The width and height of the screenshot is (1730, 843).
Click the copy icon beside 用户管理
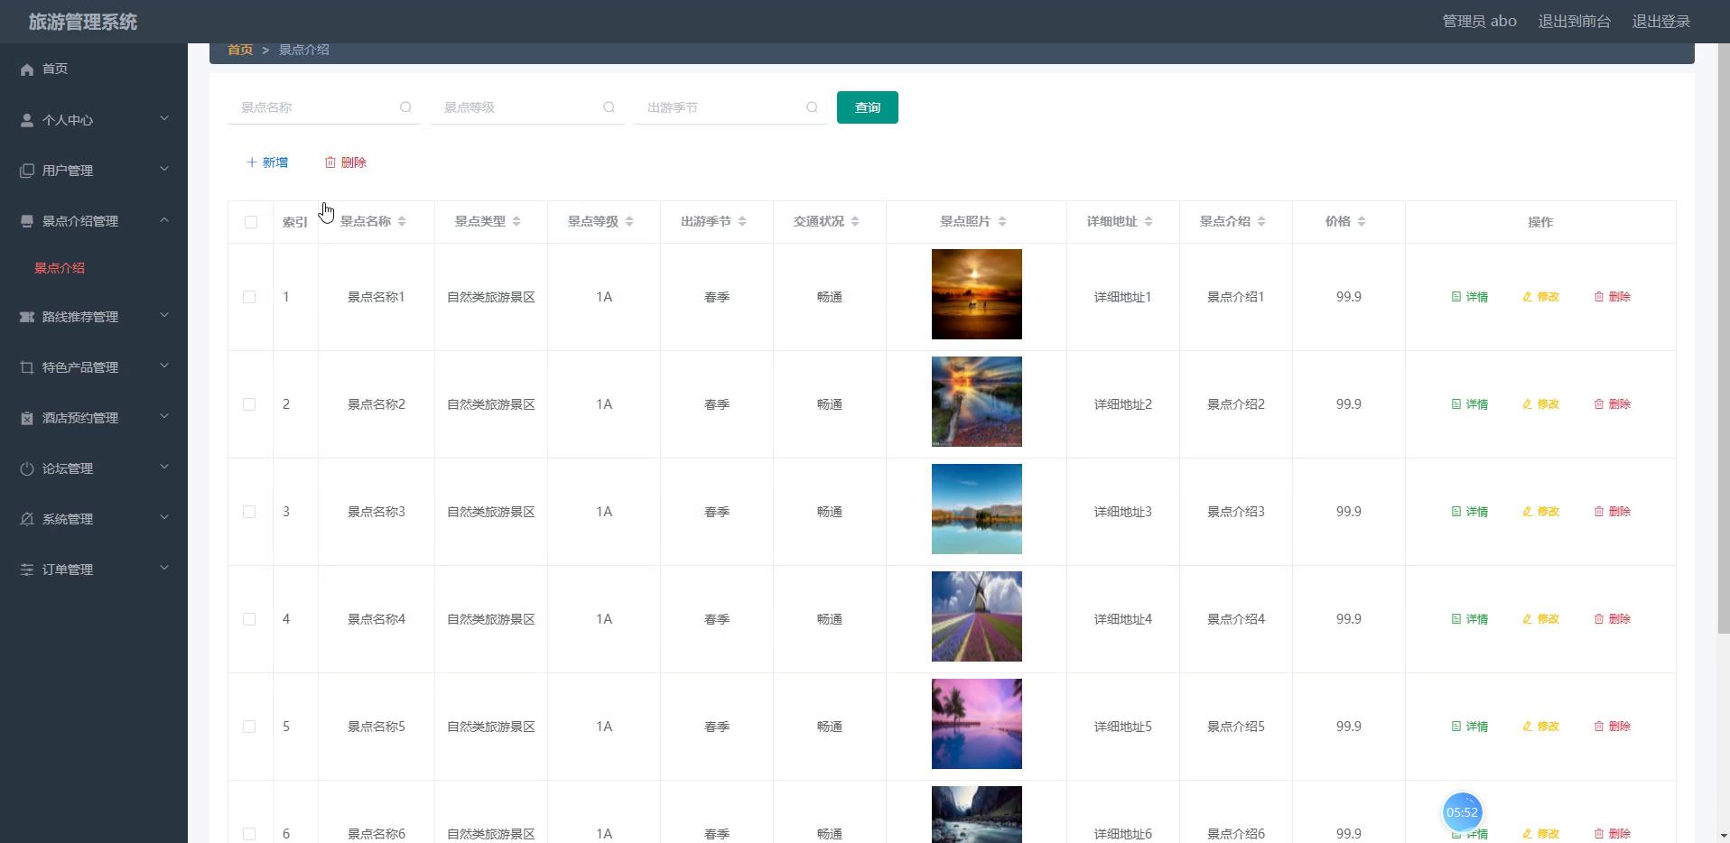pos(27,171)
